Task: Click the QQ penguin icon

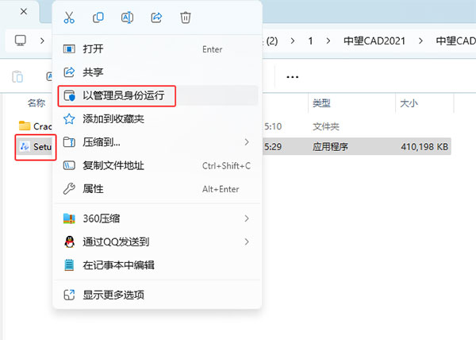Action: tap(70, 241)
